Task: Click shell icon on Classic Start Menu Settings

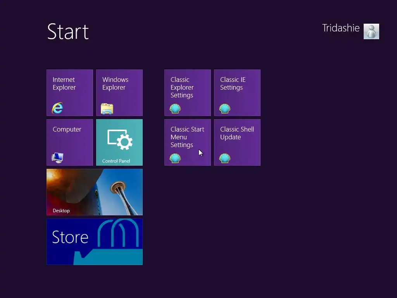Action: (175, 158)
